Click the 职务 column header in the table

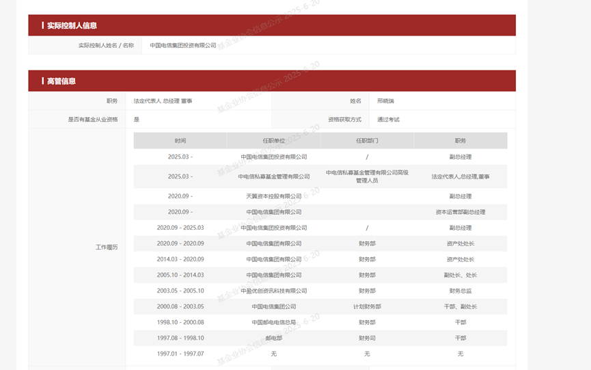pyautogui.click(x=461, y=141)
